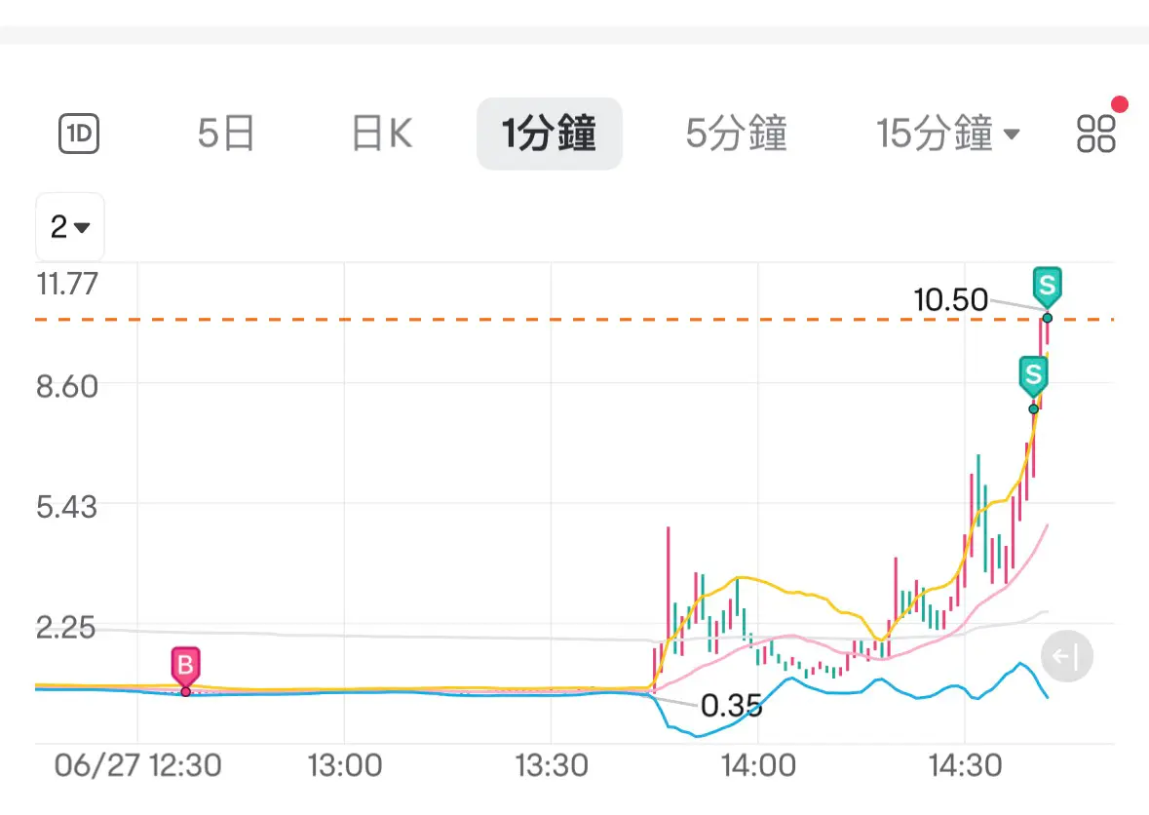The width and height of the screenshot is (1149, 815).
Task: Tap the red notification dot on grid icon
Action: point(1119,105)
